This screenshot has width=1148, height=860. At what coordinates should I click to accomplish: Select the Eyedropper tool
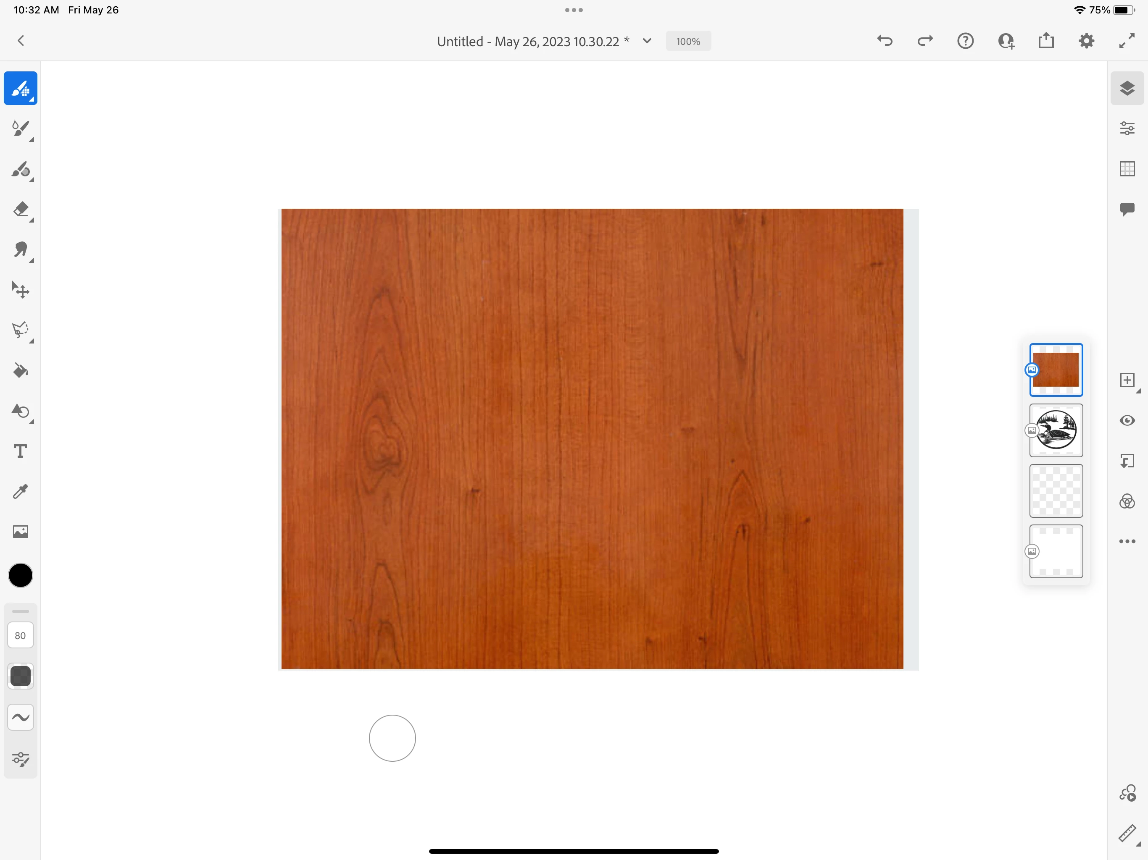[21, 491]
